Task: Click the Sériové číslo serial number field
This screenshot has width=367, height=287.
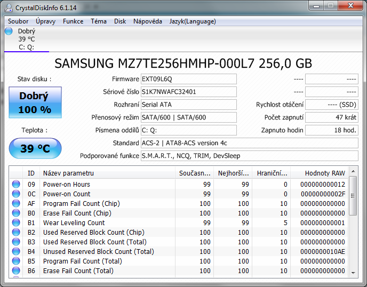Action: click(x=188, y=92)
